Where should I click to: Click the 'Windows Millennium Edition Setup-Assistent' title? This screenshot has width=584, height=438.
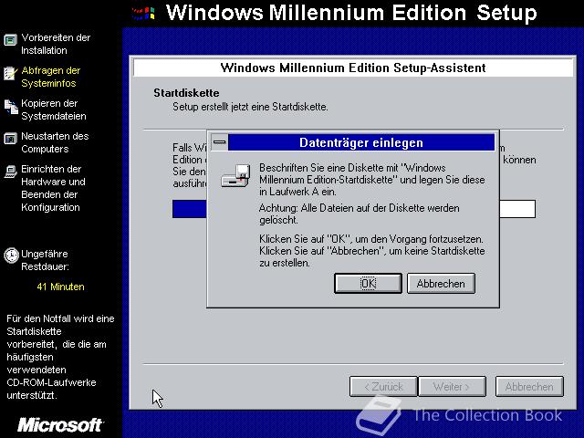tap(353, 68)
